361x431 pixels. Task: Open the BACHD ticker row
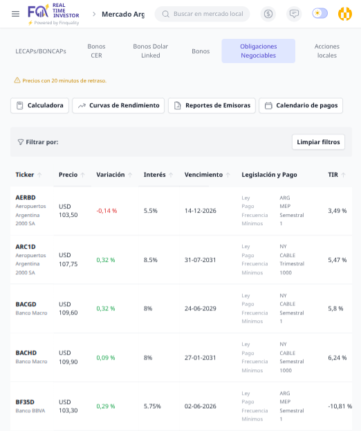pos(181,358)
